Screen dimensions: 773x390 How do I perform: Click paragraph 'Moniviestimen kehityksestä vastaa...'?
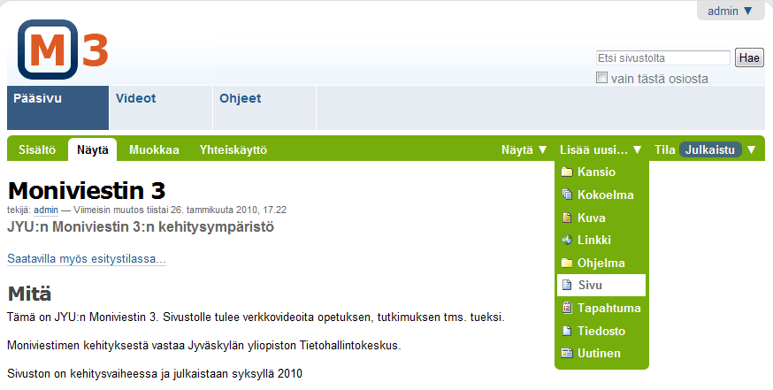(x=204, y=345)
